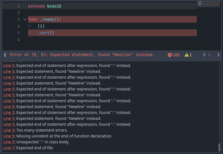Click the 'Node2D' class name on line 1
The image size is (223, 154).
[x=54, y=6]
